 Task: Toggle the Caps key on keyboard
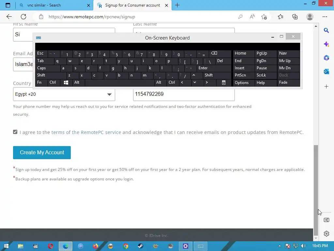click(x=48, y=68)
